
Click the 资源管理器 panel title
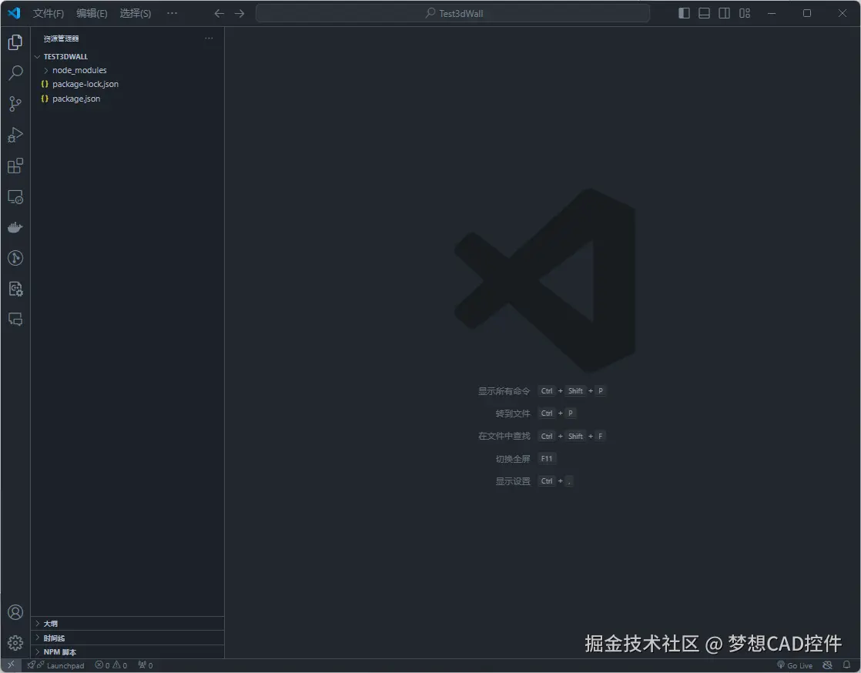pos(61,39)
